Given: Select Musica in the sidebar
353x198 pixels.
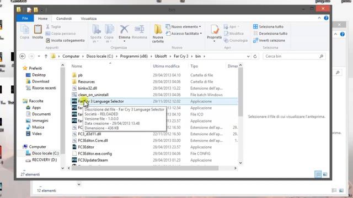Looking at the screenshot, I should [35, 127].
